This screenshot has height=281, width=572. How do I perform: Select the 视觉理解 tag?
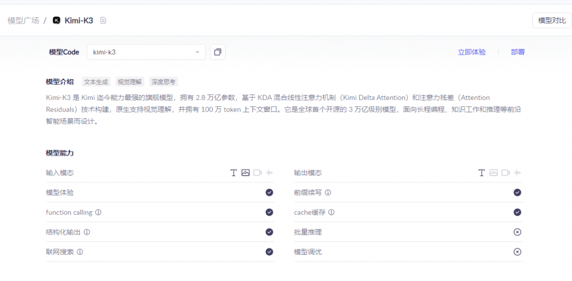[130, 82]
